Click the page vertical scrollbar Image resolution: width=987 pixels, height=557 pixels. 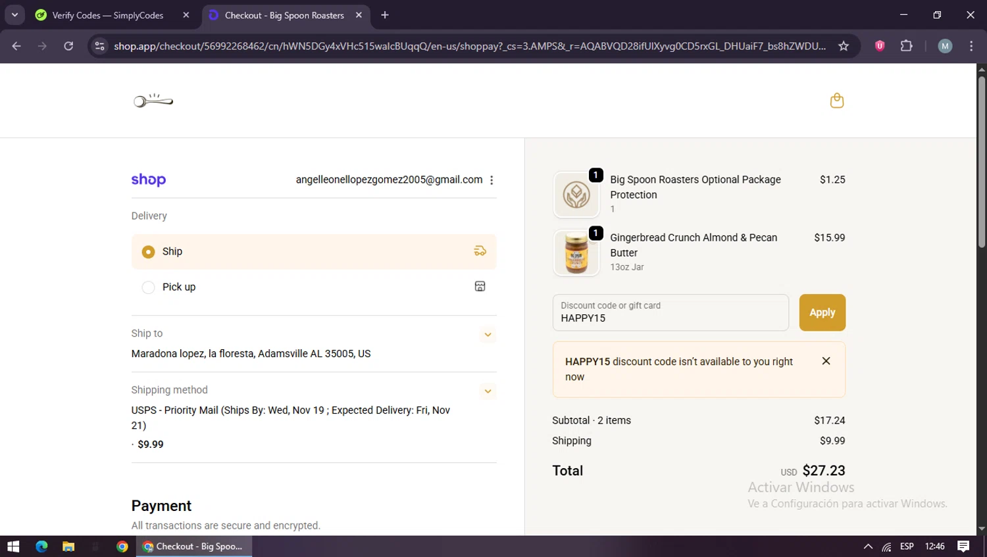981,162
